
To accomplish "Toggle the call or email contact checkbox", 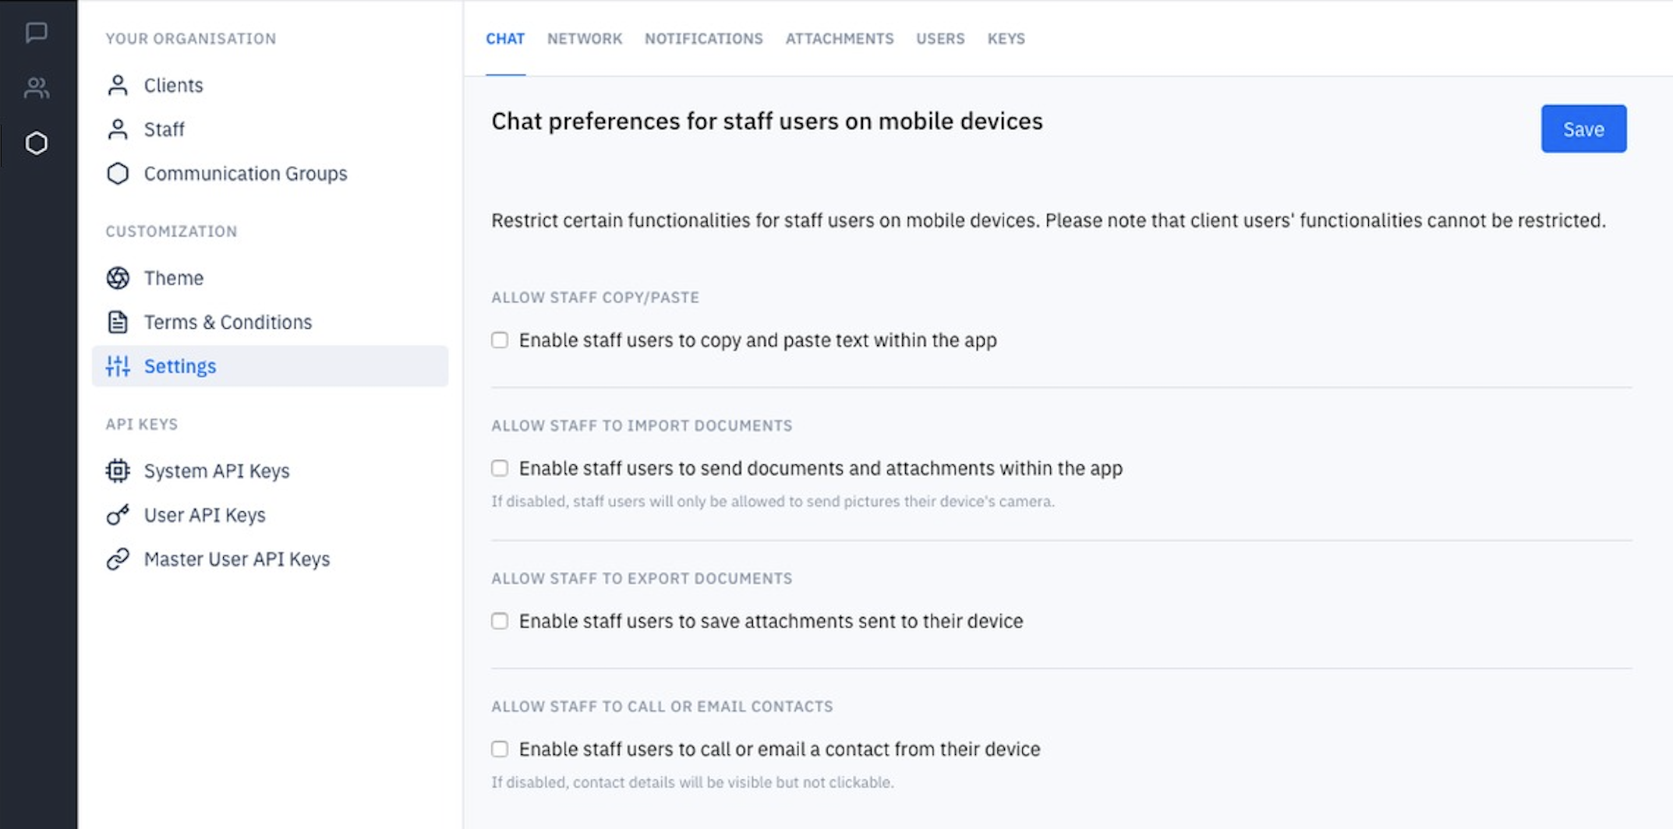I will click(x=500, y=749).
